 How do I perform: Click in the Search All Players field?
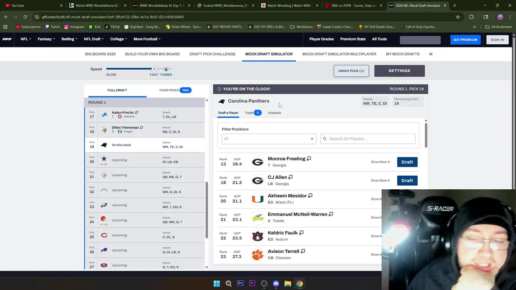pyautogui.click(x=368, y=139)
